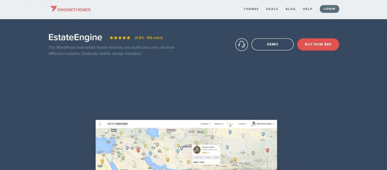Click the user avatar in the preview header
Image resolution: width=387 pixels, height=170 pixels.
[x=254, y=124]
